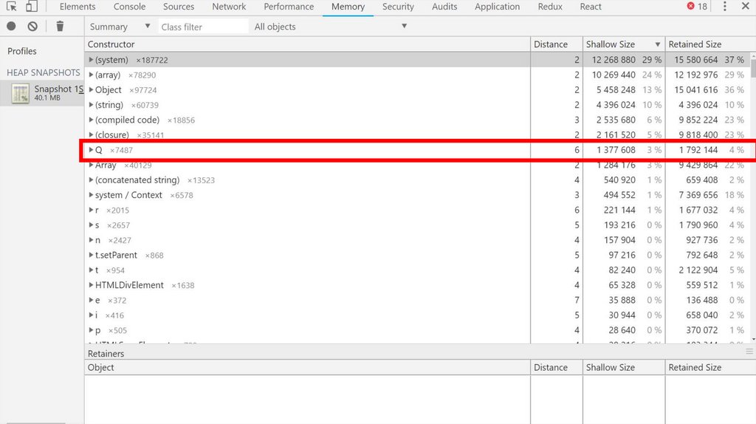This screenshot has height=424, width=756.
Task: Switch to the Console tab
Action: (x=129, y=7)
